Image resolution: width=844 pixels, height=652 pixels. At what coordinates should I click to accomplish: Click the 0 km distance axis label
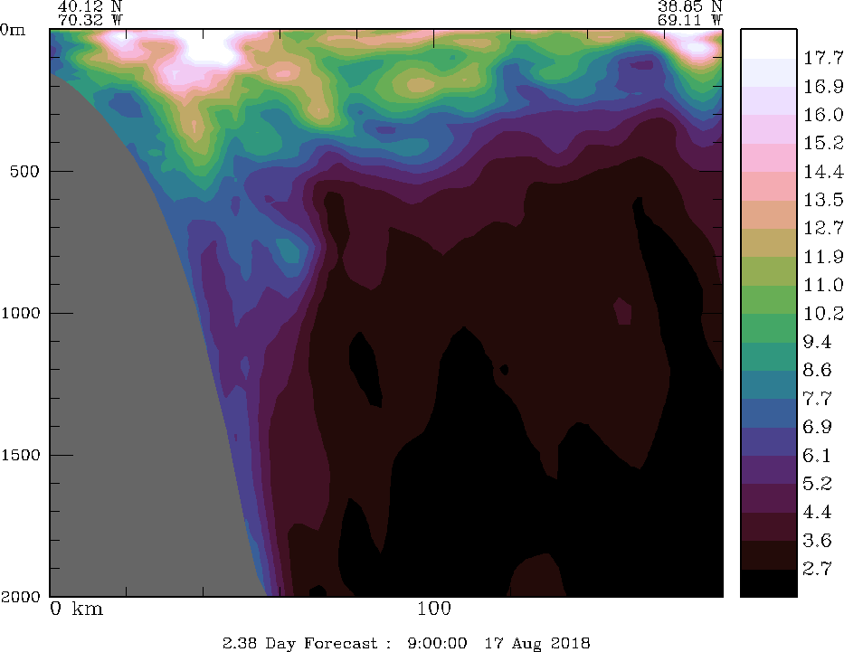point(76,609)
